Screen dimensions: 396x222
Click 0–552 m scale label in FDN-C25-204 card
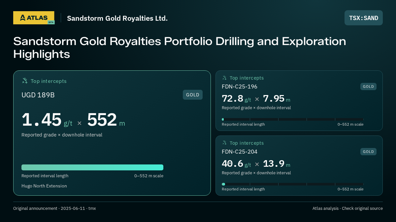click(x=350, y=189)
